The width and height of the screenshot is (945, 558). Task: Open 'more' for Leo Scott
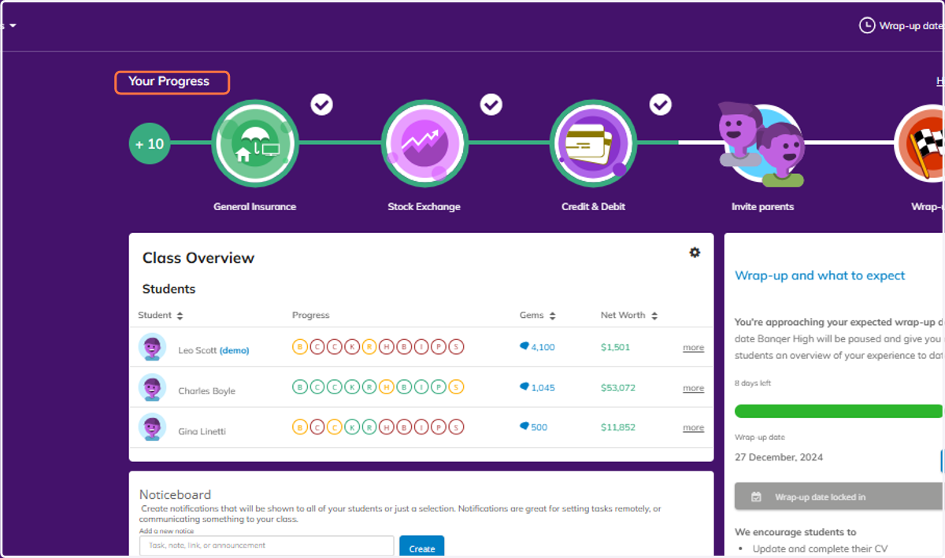coord(693,348)
